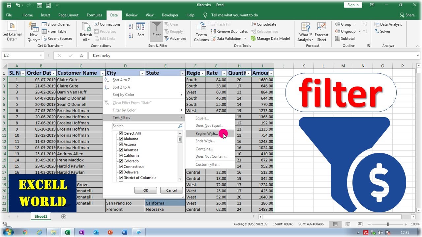
Task: Uncheck the Delaware checkbox
Action: [121, 172]
